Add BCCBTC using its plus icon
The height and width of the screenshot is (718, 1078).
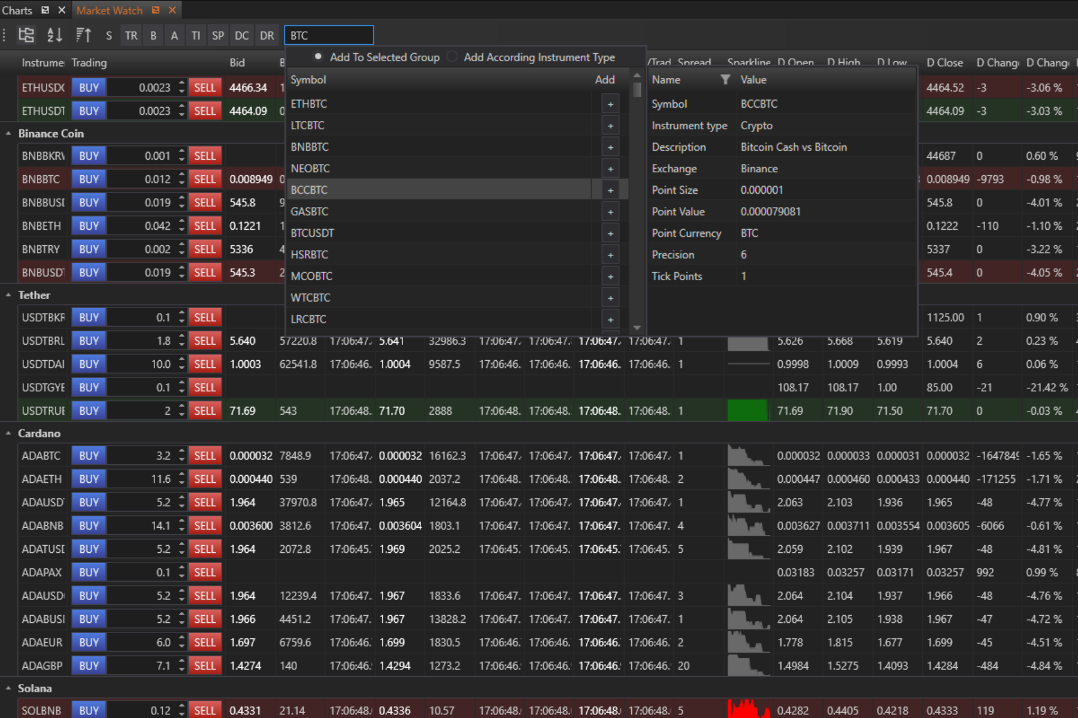[610, 190]
